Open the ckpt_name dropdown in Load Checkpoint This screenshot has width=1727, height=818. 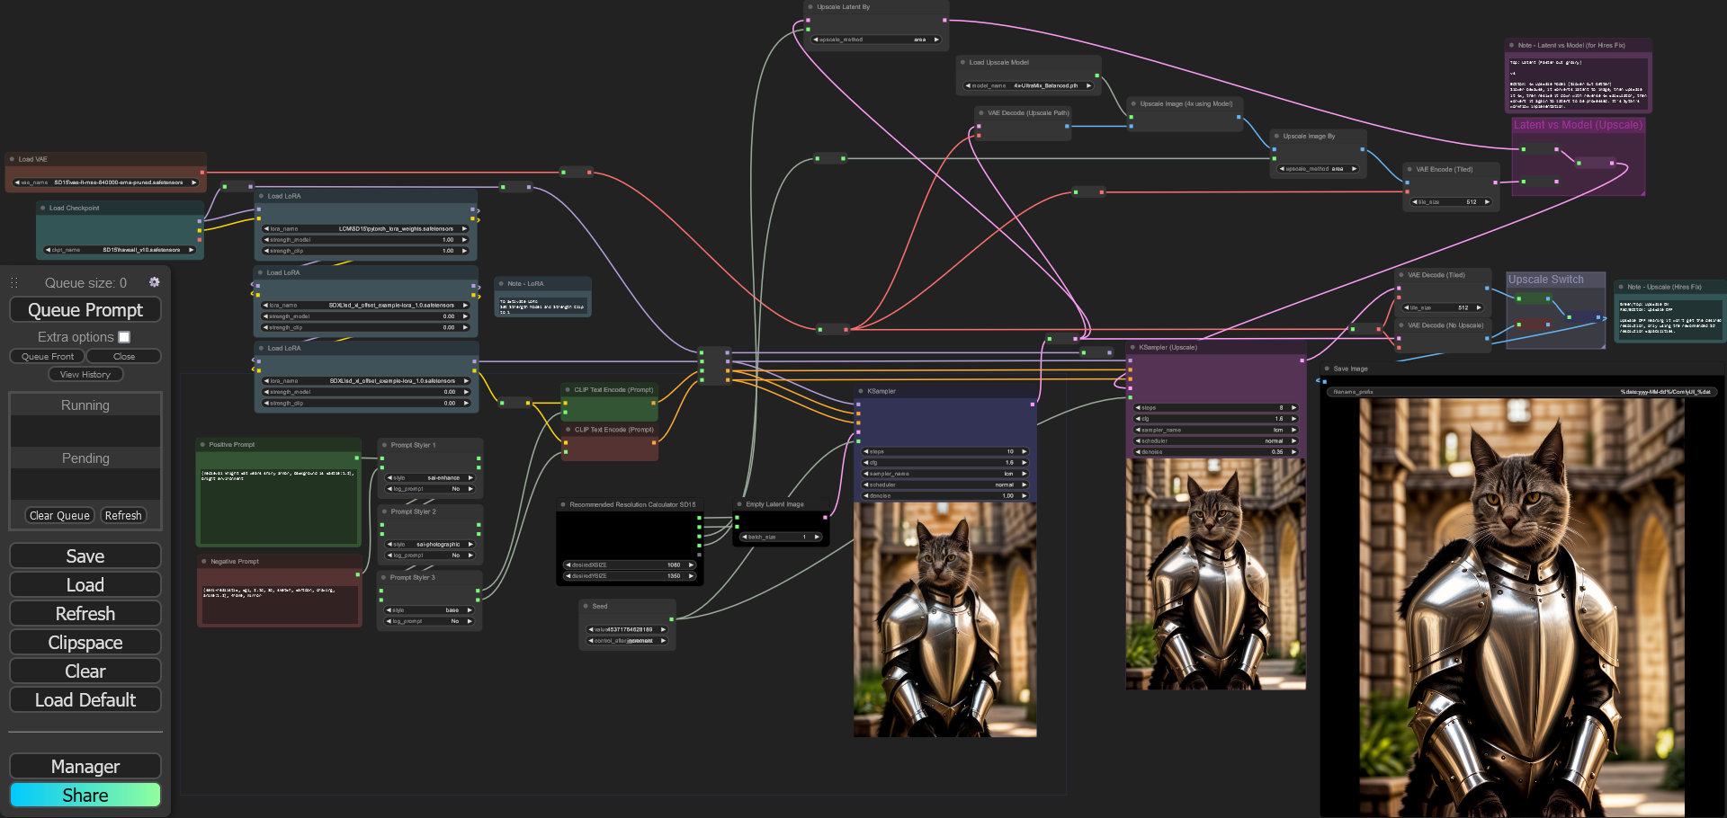point(121,250)
